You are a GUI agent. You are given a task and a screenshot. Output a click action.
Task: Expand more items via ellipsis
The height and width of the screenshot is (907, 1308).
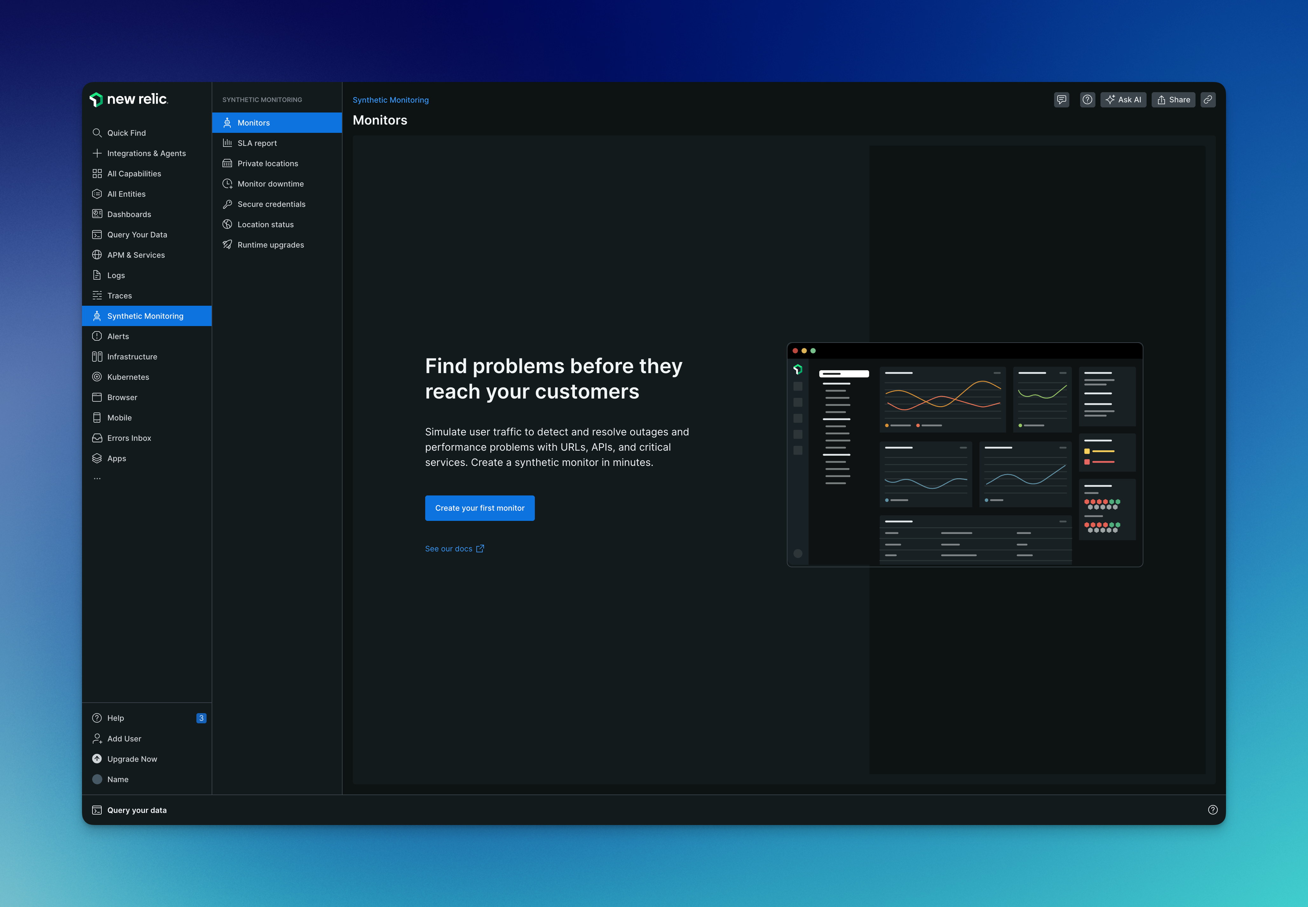pyautogui.click(x=97, y=479)
